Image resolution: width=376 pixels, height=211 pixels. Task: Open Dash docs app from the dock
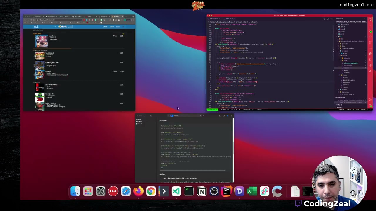click(239, 191)
